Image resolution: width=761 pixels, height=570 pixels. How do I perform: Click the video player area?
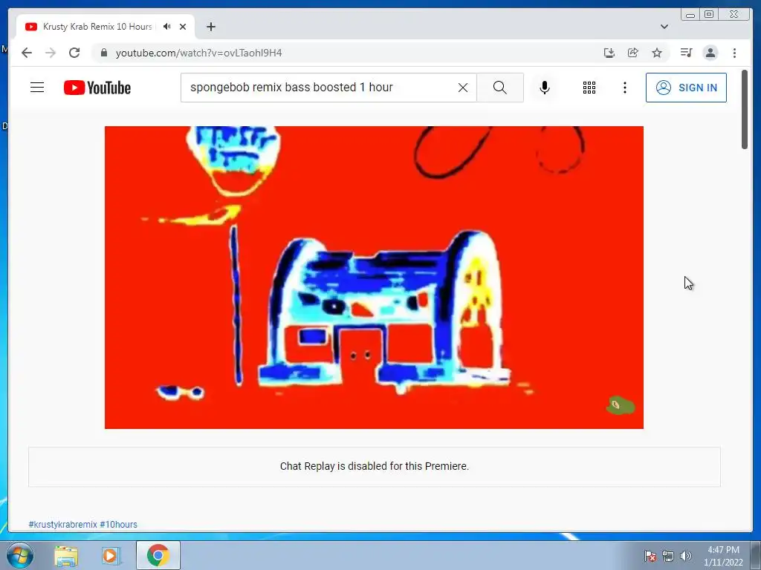(374, 278)
